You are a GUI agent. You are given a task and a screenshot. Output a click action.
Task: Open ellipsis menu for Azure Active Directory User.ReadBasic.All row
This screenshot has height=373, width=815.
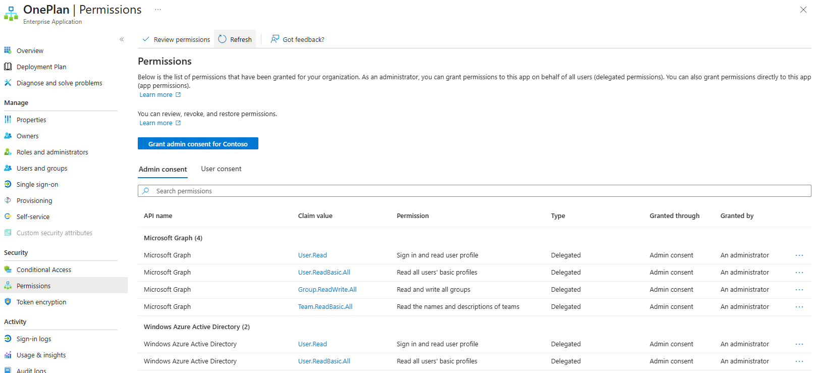[x=799, y=361]
